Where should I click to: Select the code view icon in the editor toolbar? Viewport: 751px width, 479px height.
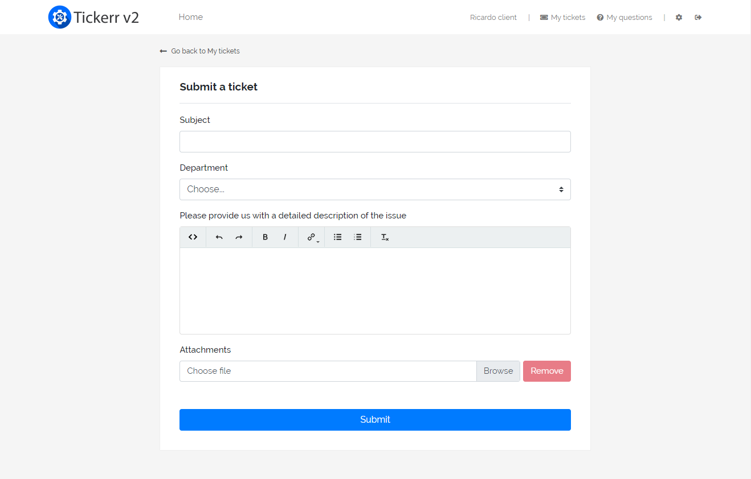[193, 237]
